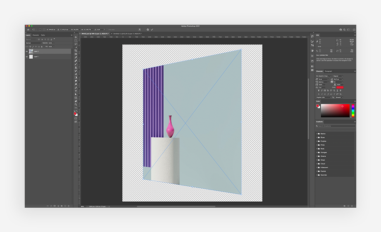This screenshot has width=381, height=232.
Task: Expand the Oranges gradient folder
Action: point(317,152)
